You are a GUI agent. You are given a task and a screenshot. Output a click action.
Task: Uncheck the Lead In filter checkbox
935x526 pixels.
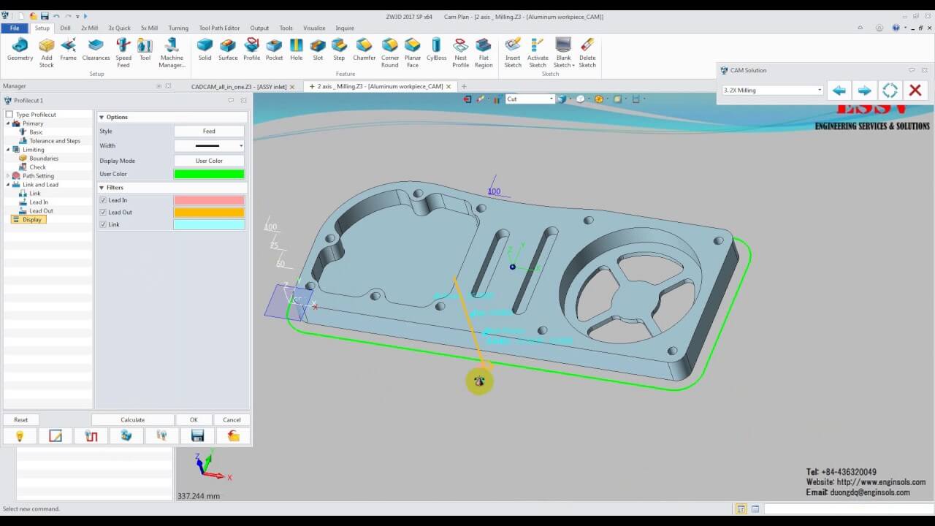pos(103,200)
